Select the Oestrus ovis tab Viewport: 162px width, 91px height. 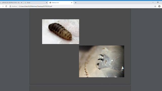[60, 3]
